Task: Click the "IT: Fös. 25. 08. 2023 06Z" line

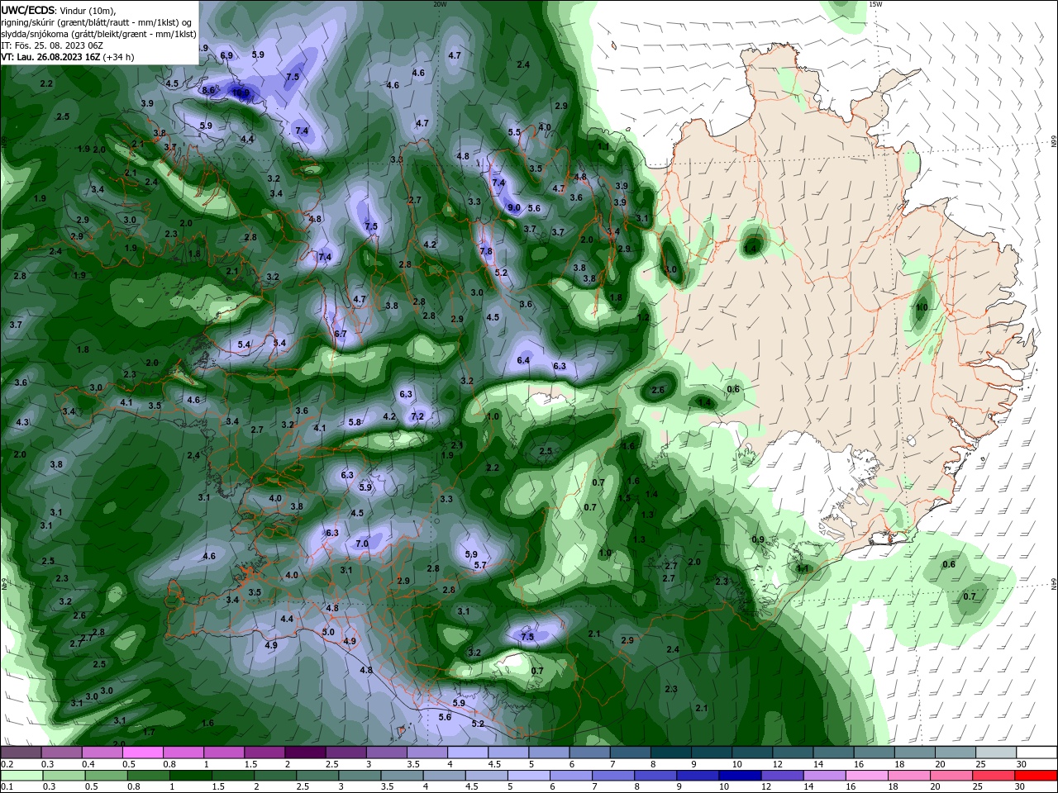Action: 52,45
